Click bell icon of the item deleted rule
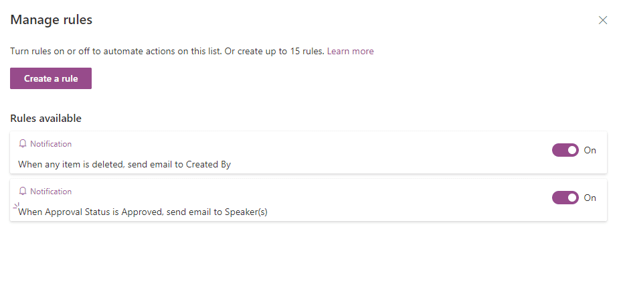The image size is (619, 284). click(23, 144)
